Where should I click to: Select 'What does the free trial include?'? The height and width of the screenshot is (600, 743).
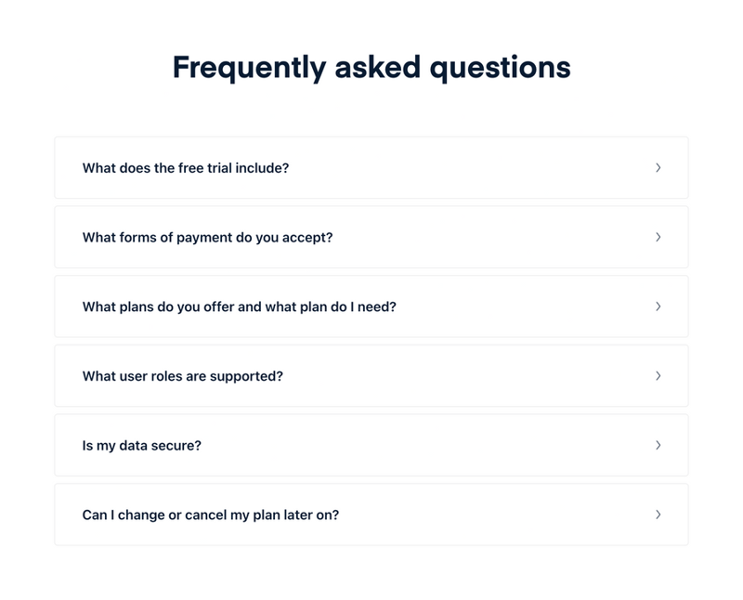click(x=187, y=167)
